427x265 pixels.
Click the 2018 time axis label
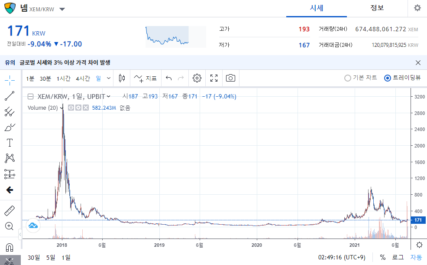click(62, 245)
